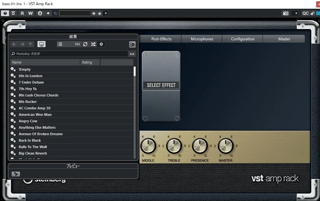This screenshot has width=320, height=201.
Task: Enable Read automation R button
Action: point(22,13)
